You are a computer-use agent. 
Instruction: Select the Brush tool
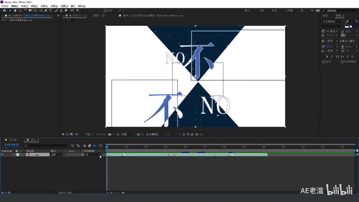[56, 10]
